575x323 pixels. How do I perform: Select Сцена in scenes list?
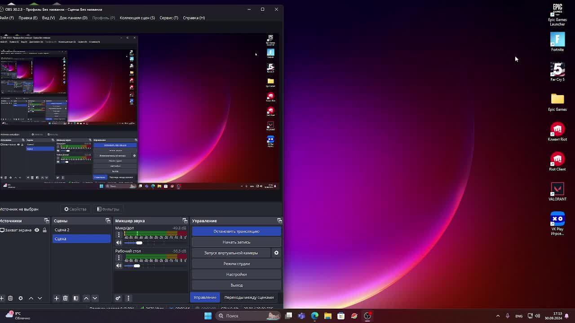[81, 239]
